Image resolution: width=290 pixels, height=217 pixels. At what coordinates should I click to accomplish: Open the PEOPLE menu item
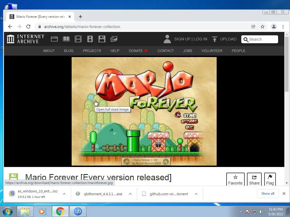tap(238, 51)
